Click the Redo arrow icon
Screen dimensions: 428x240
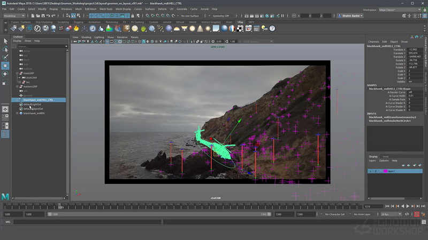point(53,16)
